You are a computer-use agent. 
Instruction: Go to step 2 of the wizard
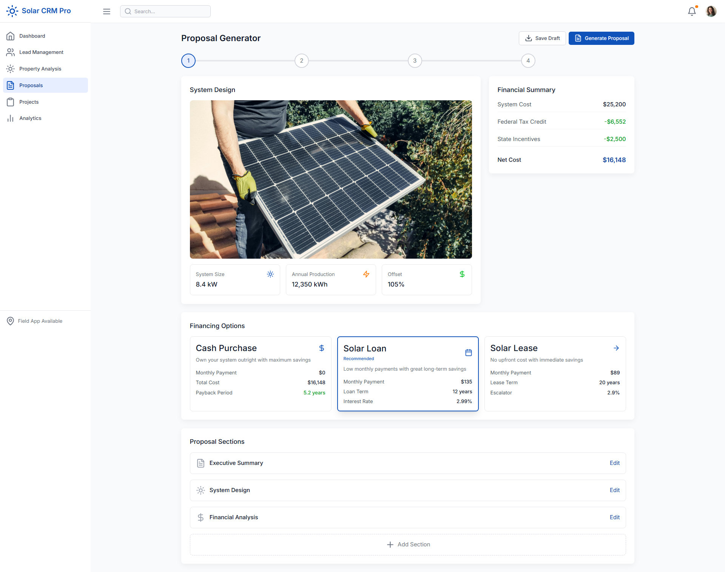click(x=301, y=61)
